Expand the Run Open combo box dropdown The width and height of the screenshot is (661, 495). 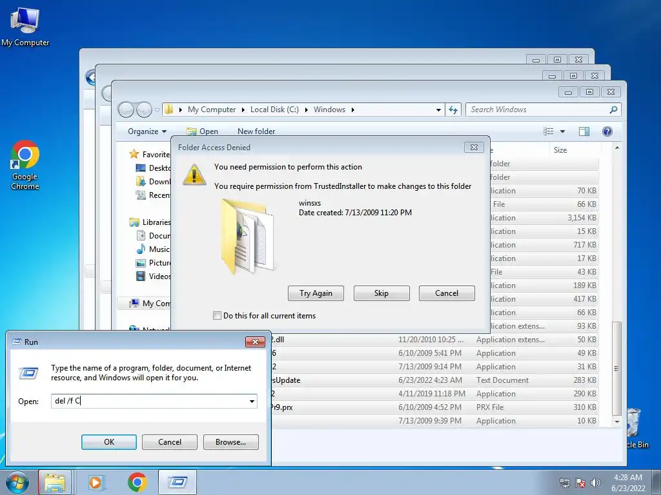[252, 401]
